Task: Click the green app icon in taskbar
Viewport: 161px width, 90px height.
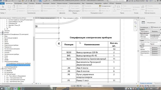Action: (x=20, y=89)
